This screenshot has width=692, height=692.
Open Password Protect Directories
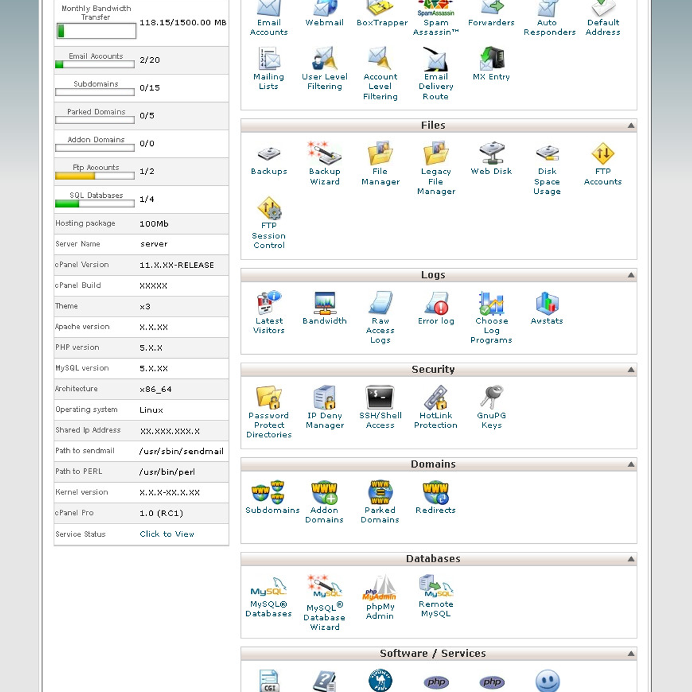tap(269, 412)
